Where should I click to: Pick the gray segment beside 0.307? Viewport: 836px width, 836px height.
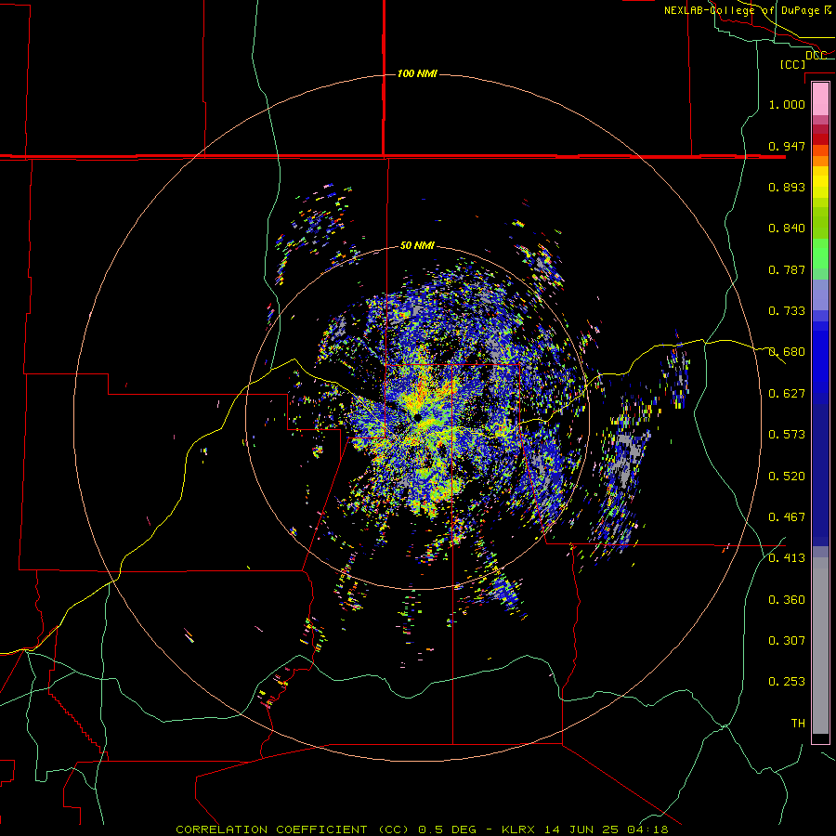[820, 646]
